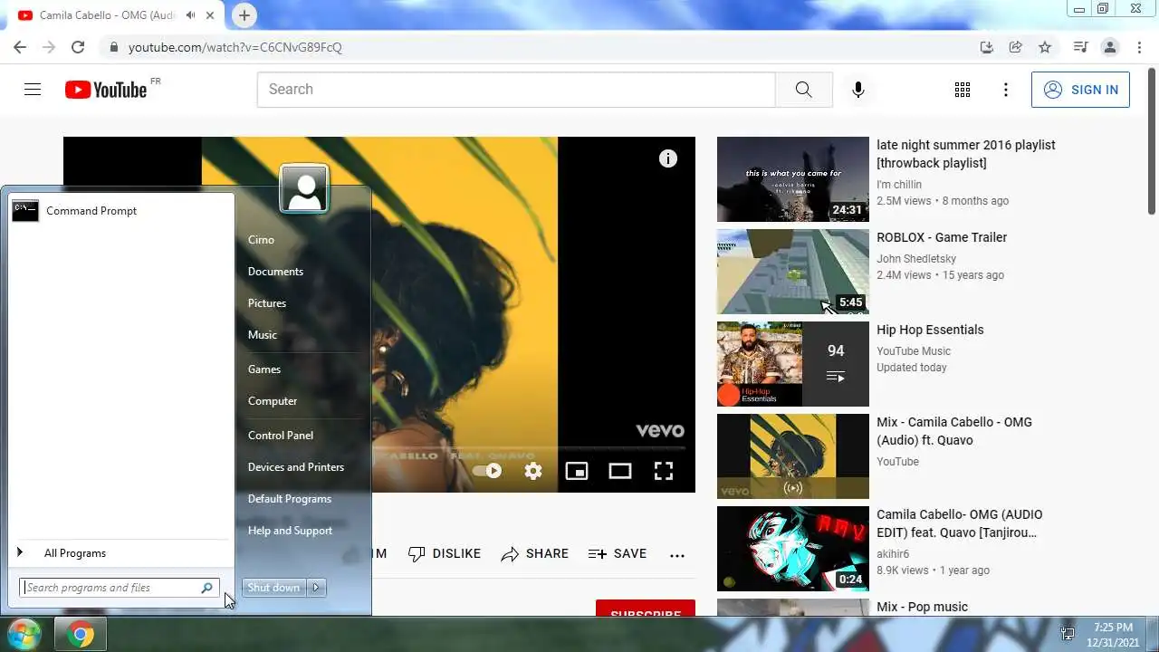Viewport: 1159px width, 652px height.
Task: Open Mix - Pop music title
Action: 922,607
